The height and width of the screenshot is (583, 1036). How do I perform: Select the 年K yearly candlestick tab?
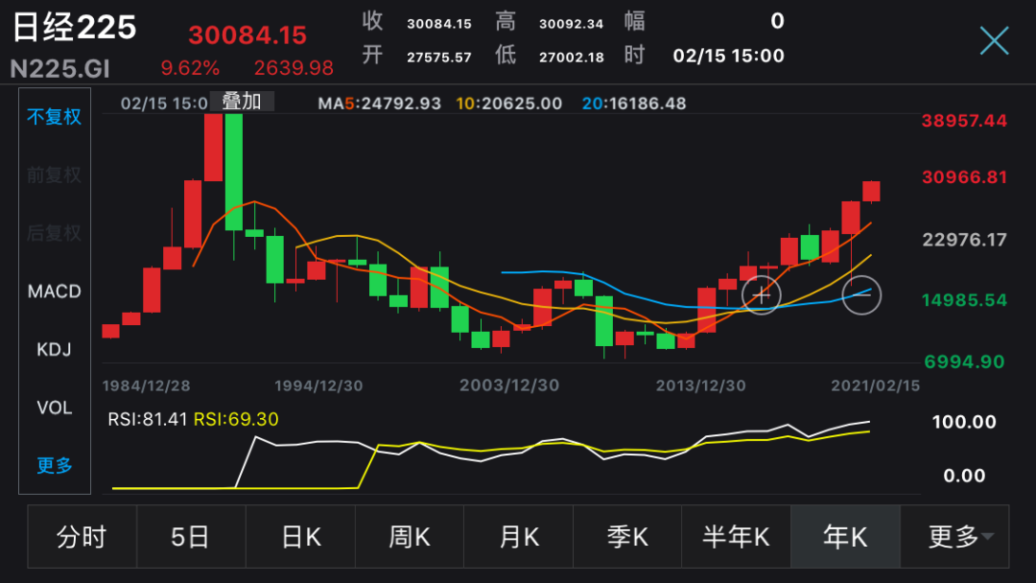click(x=846, y=537)
